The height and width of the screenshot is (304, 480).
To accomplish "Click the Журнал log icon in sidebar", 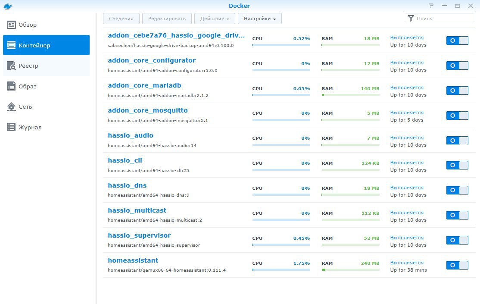I will [11, 127].
